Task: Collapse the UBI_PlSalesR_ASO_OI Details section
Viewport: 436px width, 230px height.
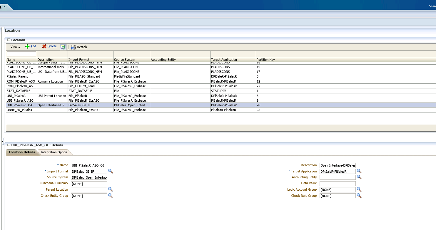Action: point(9,145)
